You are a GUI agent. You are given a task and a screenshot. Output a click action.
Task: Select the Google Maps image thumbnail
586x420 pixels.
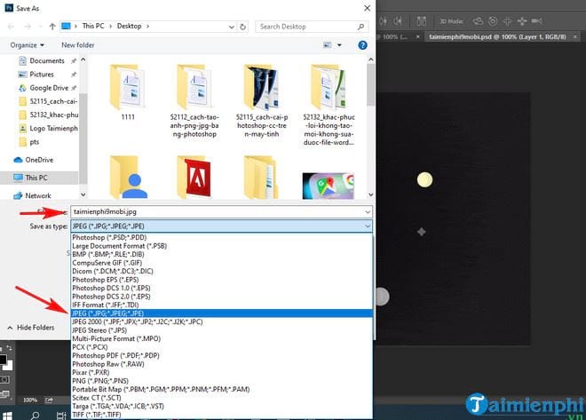[329, 186]
